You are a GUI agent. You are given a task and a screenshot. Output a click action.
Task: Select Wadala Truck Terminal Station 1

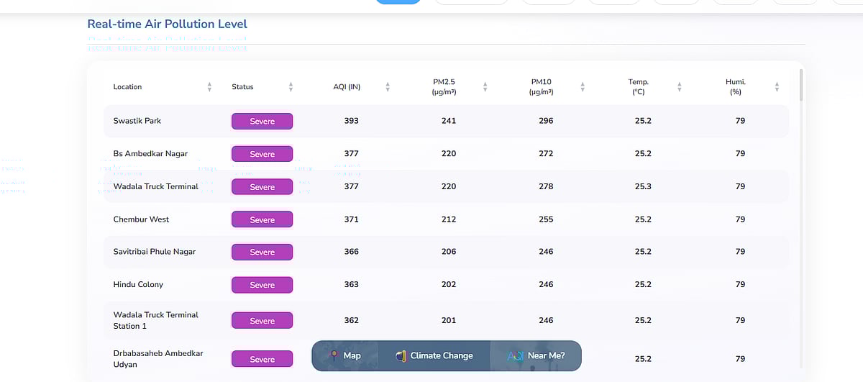156,320
